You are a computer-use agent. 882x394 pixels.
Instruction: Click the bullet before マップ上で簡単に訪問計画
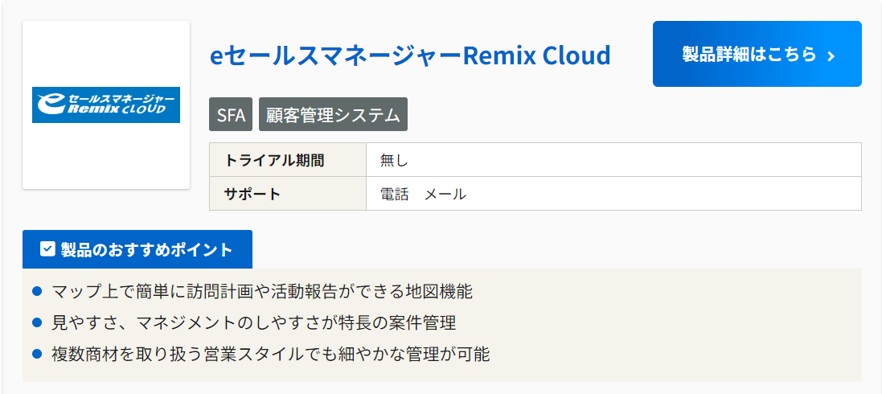click(38, 291)
